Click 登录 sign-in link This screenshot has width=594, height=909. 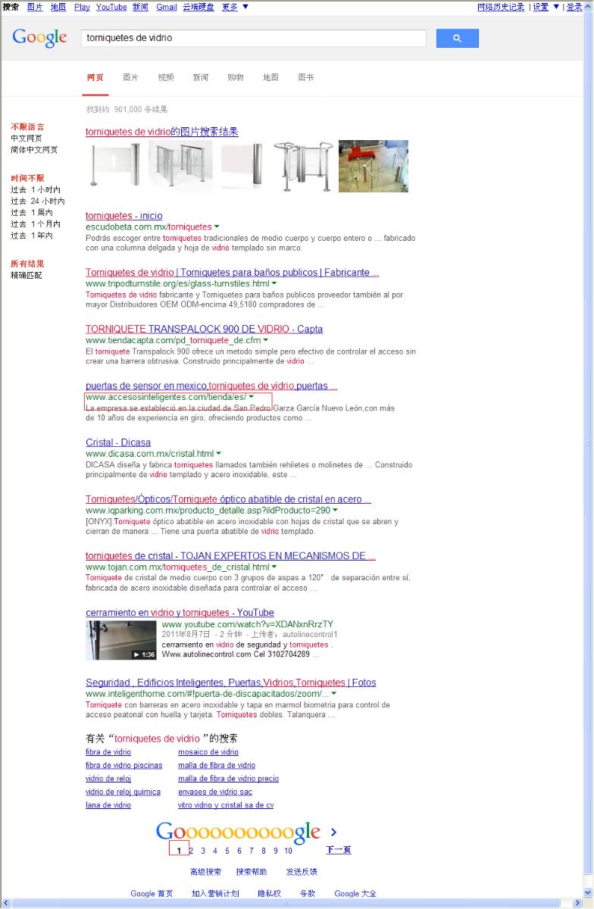574,7
